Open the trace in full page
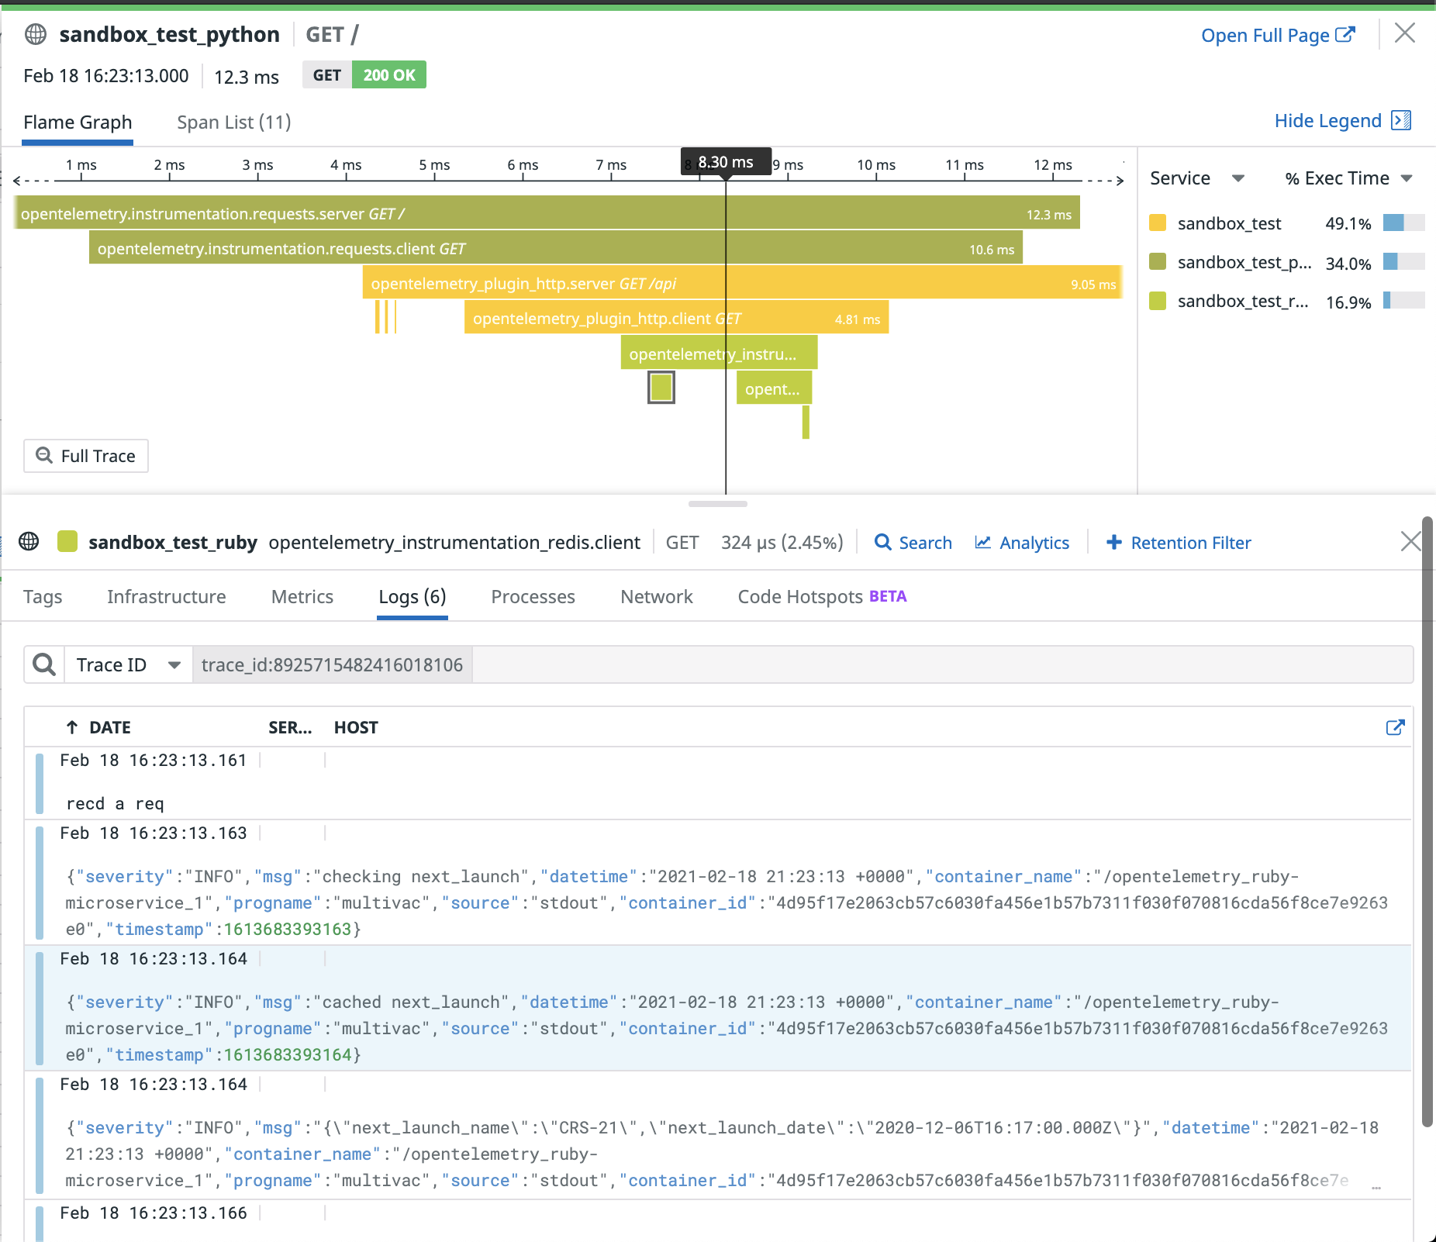1436x1242 pixels. click(x=1278, y=36)
